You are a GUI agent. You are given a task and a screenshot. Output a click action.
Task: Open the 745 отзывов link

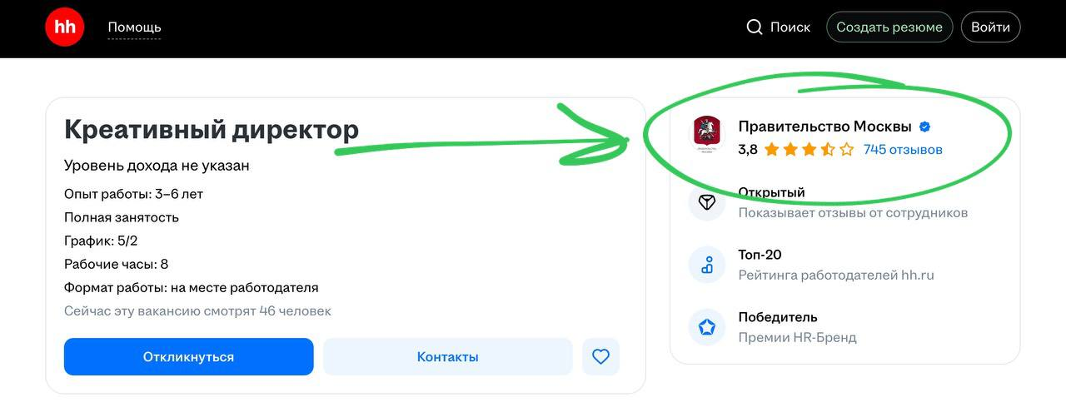[903, 150]
